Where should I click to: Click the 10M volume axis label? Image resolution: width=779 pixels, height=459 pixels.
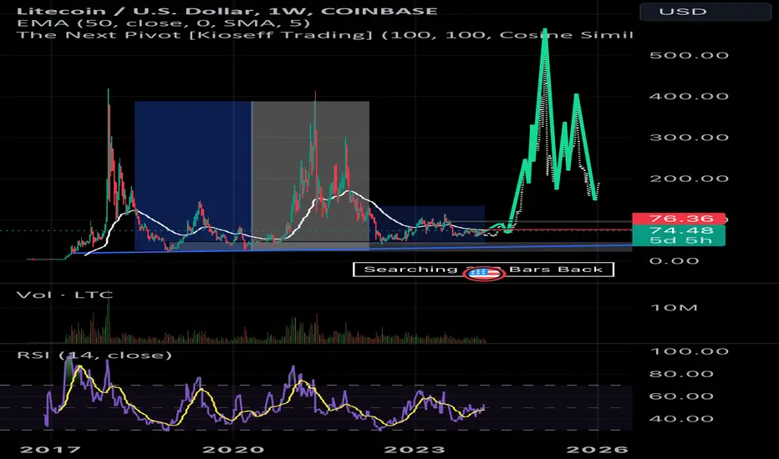tap(675, 308)
